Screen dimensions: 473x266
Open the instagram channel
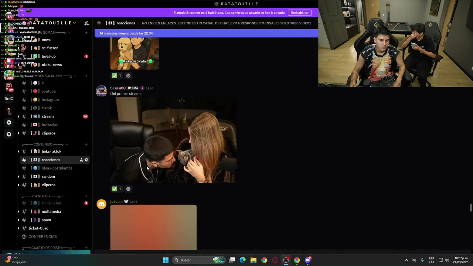pyautogui.click(x=54, y=100)
